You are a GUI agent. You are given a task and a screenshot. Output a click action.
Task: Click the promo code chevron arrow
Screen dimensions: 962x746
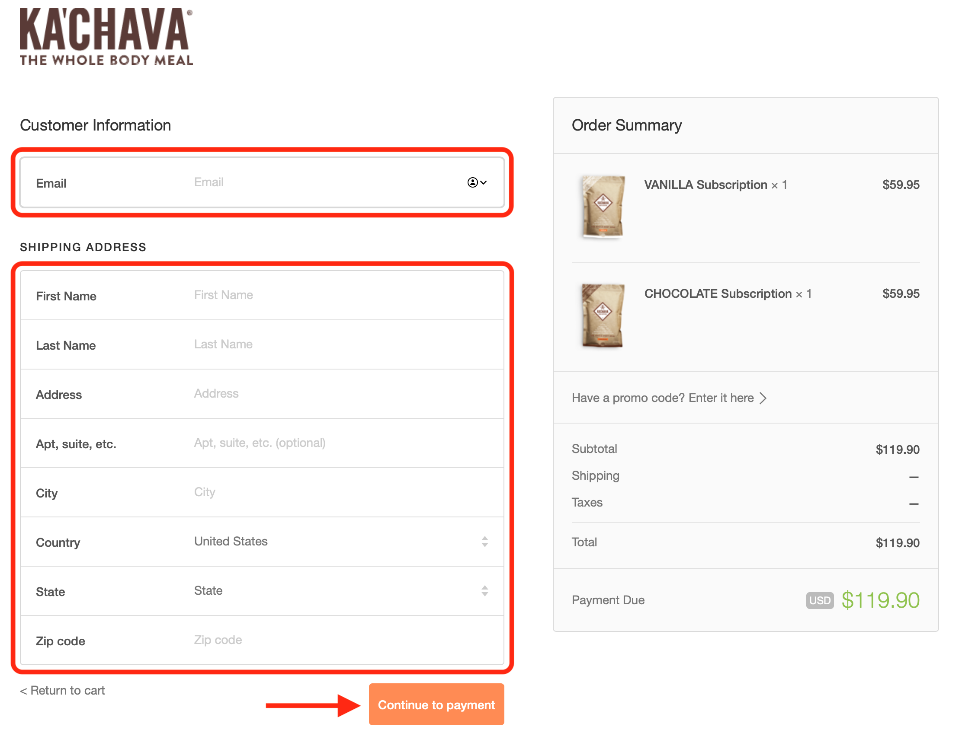764,398
